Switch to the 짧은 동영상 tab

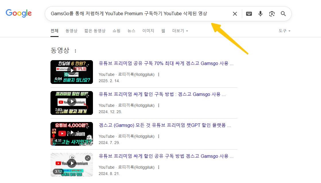click(x=95, y=31)
